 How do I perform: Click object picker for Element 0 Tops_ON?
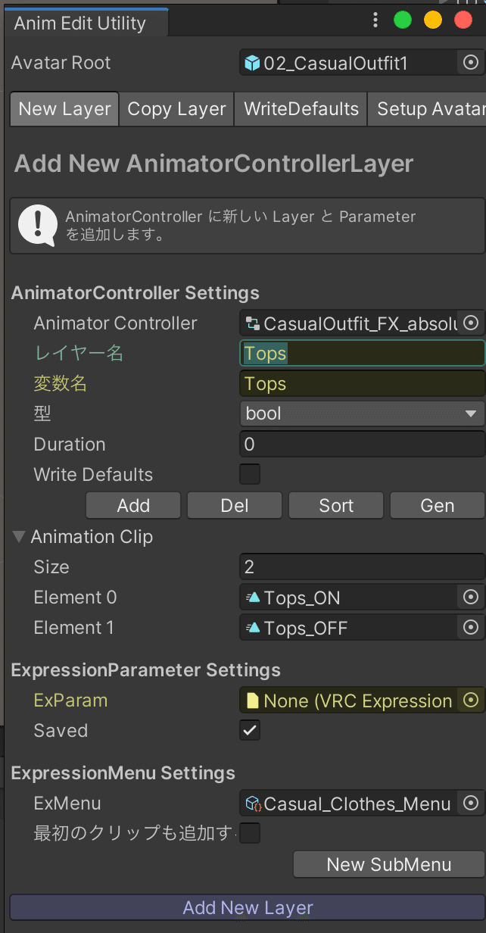(x=471, y=598)
